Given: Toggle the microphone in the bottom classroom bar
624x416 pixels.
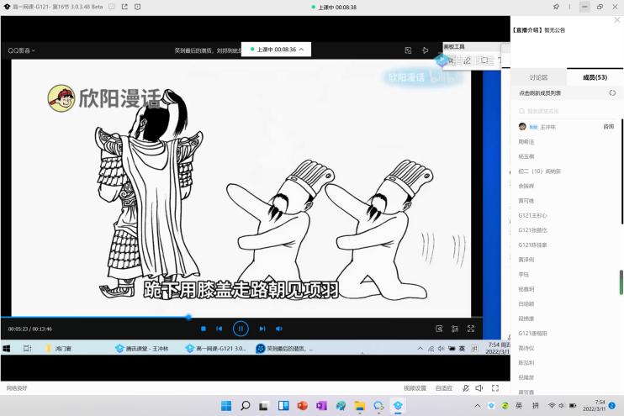Looking at the screenshot, I should [x=466, y=388].
